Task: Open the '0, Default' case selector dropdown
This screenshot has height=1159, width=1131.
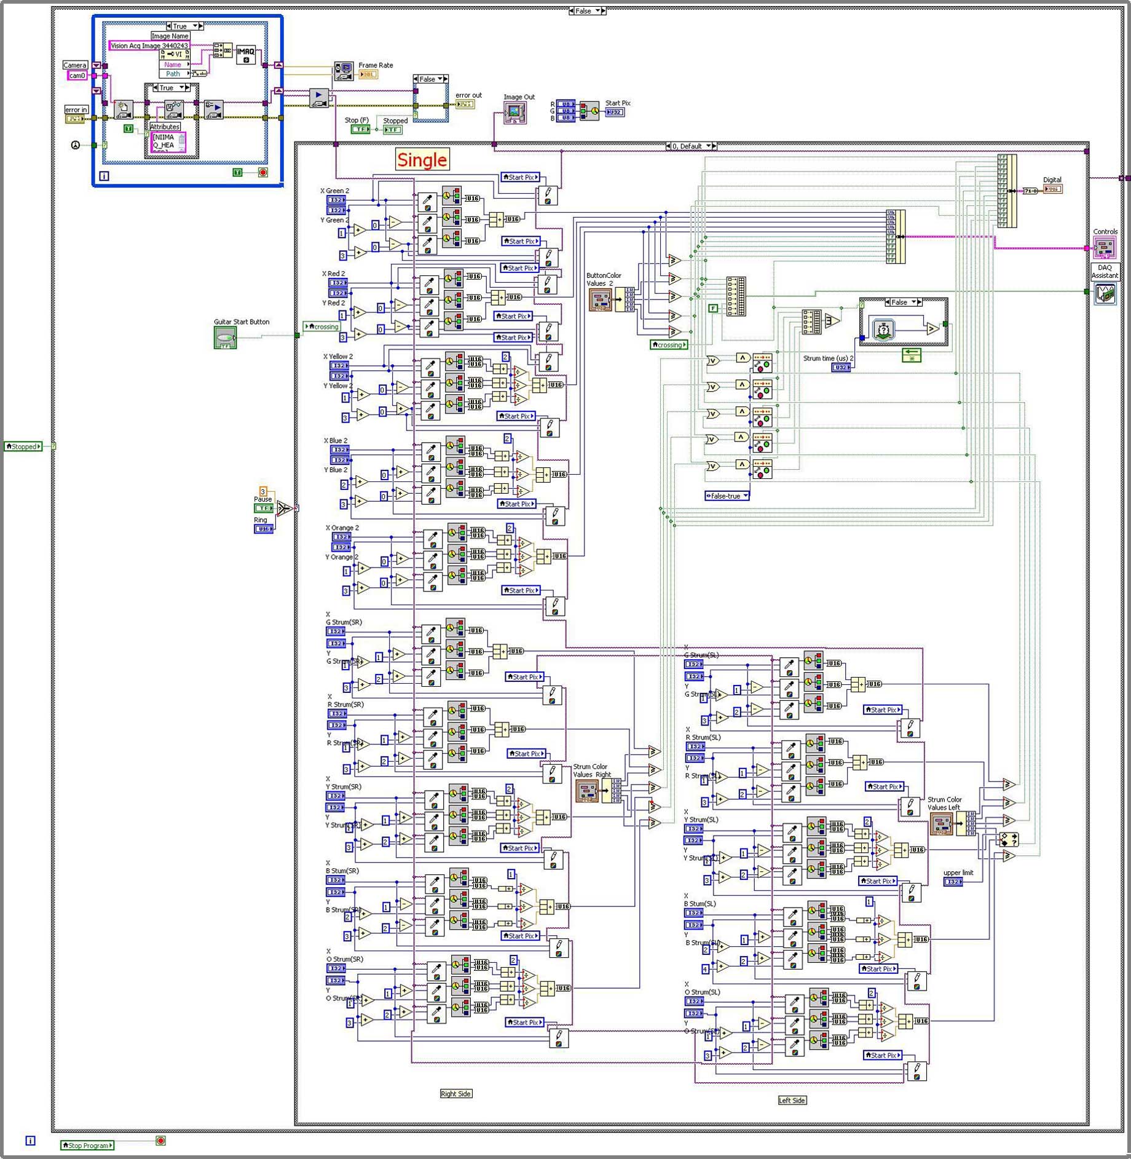Action: pyautogui.click(x=708, y=146)
